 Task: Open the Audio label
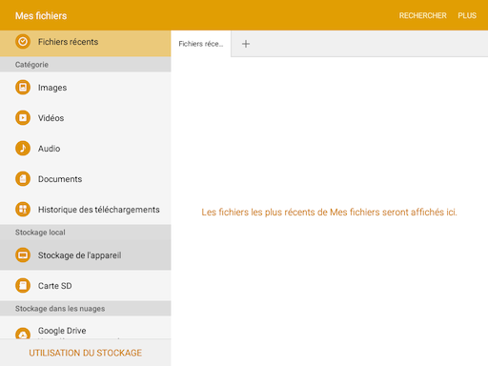(49, 149)
